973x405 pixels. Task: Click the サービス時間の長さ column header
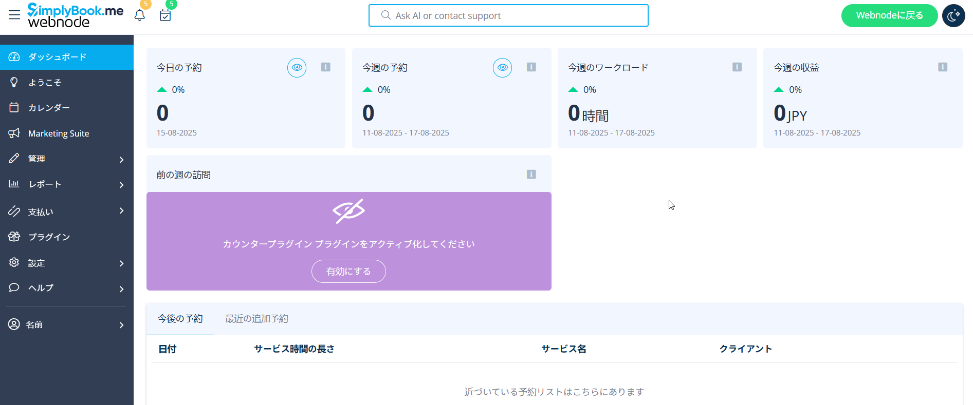pyautogui.click(x=295, y=349)
